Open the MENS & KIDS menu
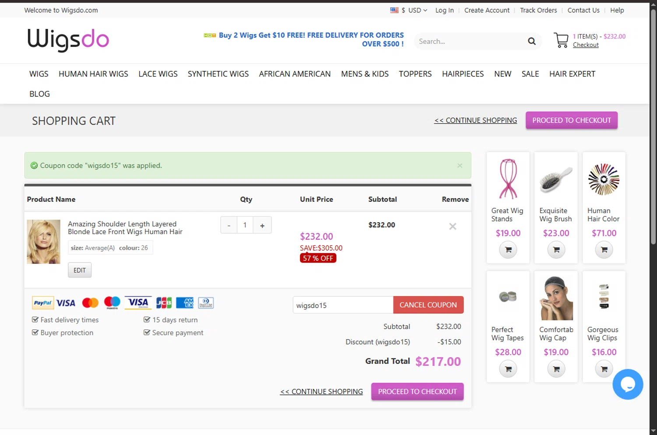 click(x=365, y=74)
